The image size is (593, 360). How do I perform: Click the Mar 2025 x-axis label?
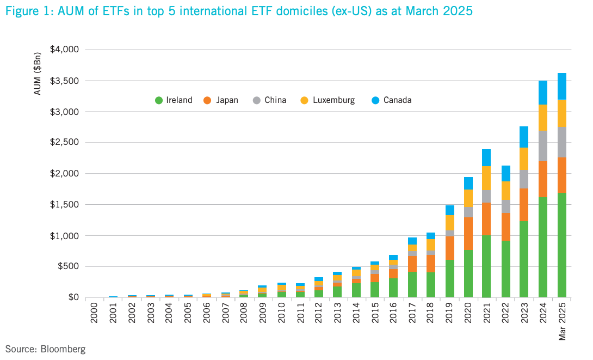click(x=563, y=321)
